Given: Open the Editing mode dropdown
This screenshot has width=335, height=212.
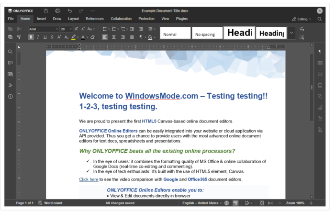Looking at the screenshot, I should [x=301, y=19].
